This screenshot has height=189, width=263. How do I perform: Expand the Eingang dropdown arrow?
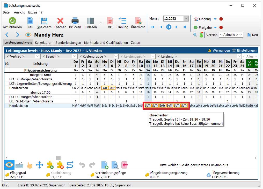tap(215, 19)
